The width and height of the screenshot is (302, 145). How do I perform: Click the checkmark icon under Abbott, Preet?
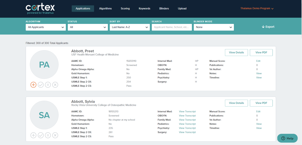(41, 85)
